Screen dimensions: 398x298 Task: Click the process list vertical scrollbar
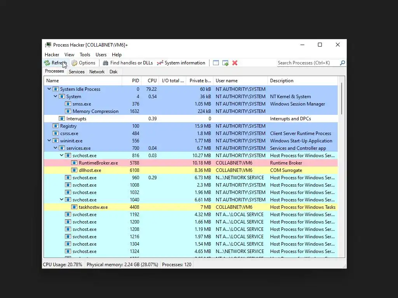coord(341,99)
